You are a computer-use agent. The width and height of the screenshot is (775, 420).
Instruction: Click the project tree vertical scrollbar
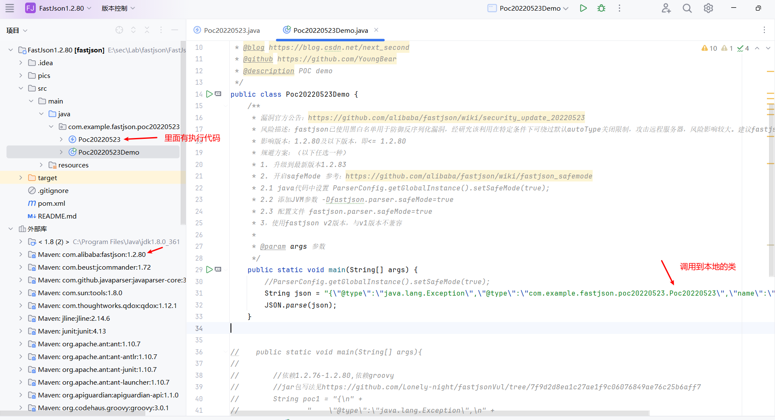click(x=183, y=132)
